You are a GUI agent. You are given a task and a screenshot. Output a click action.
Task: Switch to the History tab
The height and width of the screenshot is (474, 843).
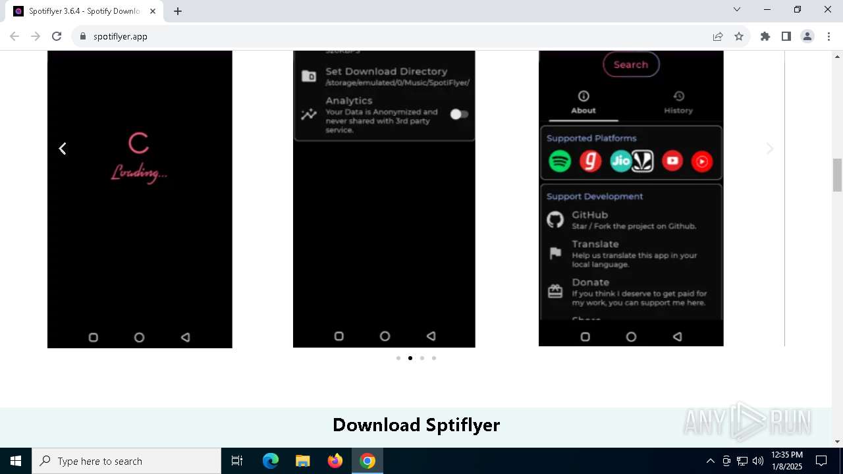point(678,103)
